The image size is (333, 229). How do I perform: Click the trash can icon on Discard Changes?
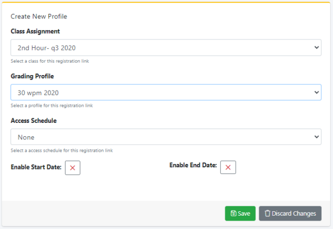tap(268, 213)
